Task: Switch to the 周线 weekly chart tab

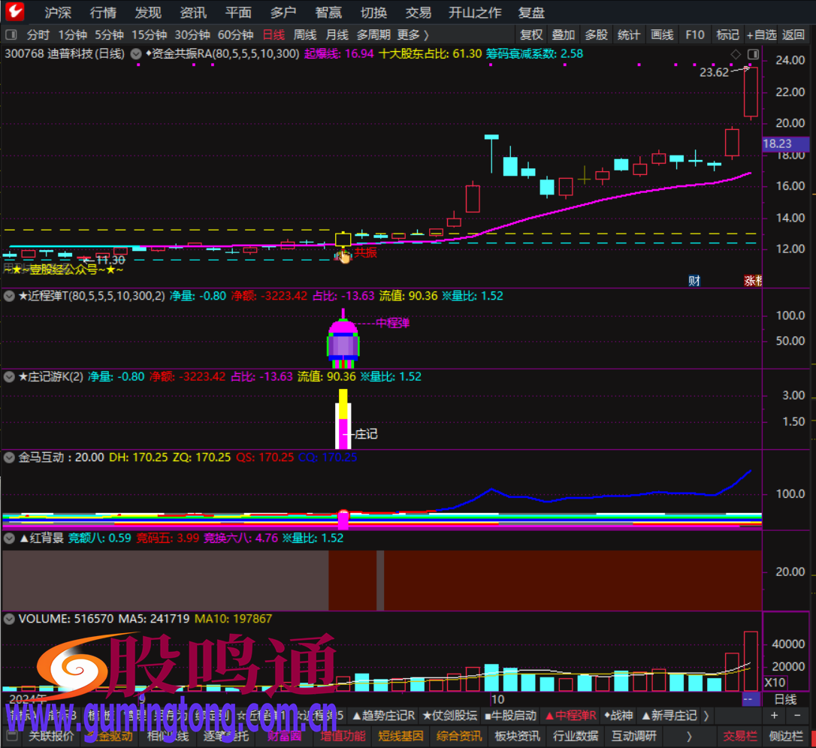Action: point(304,35)
